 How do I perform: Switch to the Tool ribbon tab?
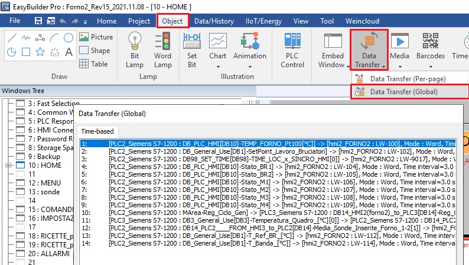point(327,21)
